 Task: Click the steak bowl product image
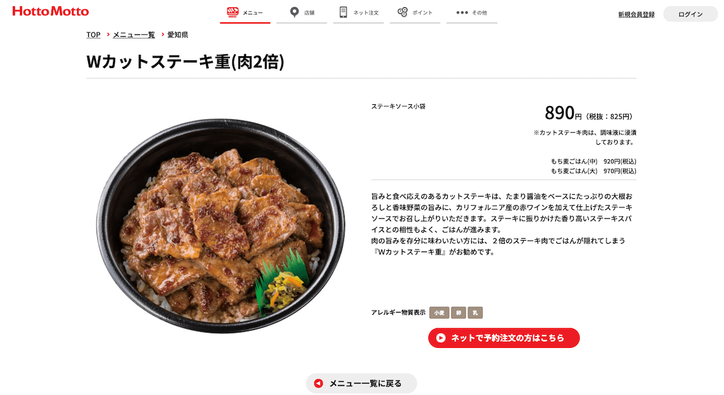[221, 226]
